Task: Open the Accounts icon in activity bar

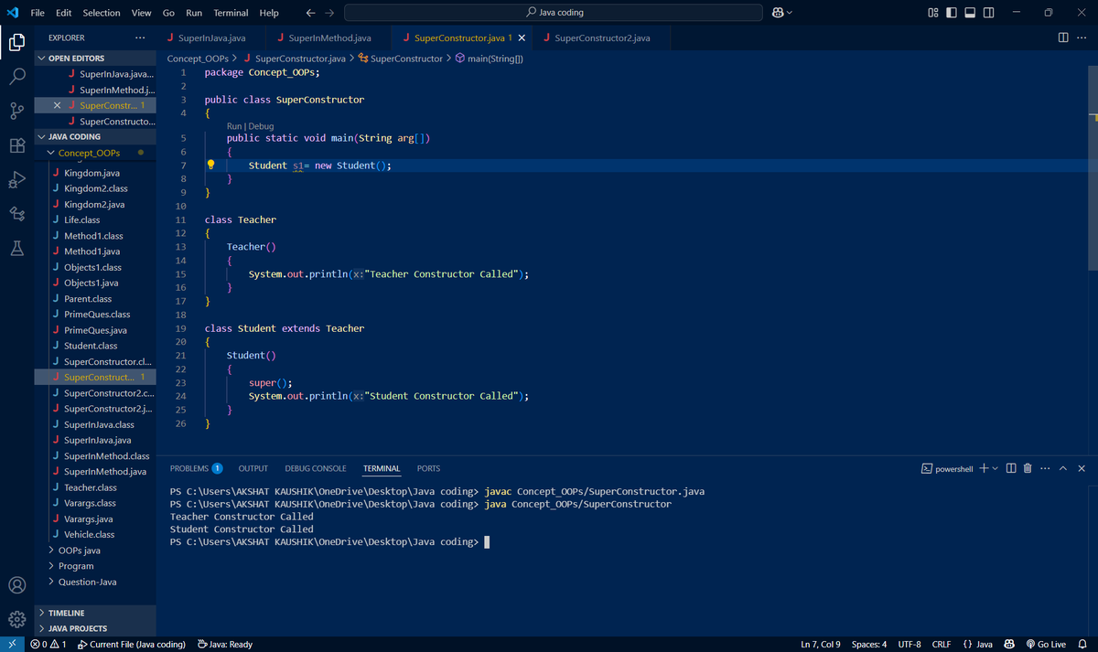Action: 16,585
